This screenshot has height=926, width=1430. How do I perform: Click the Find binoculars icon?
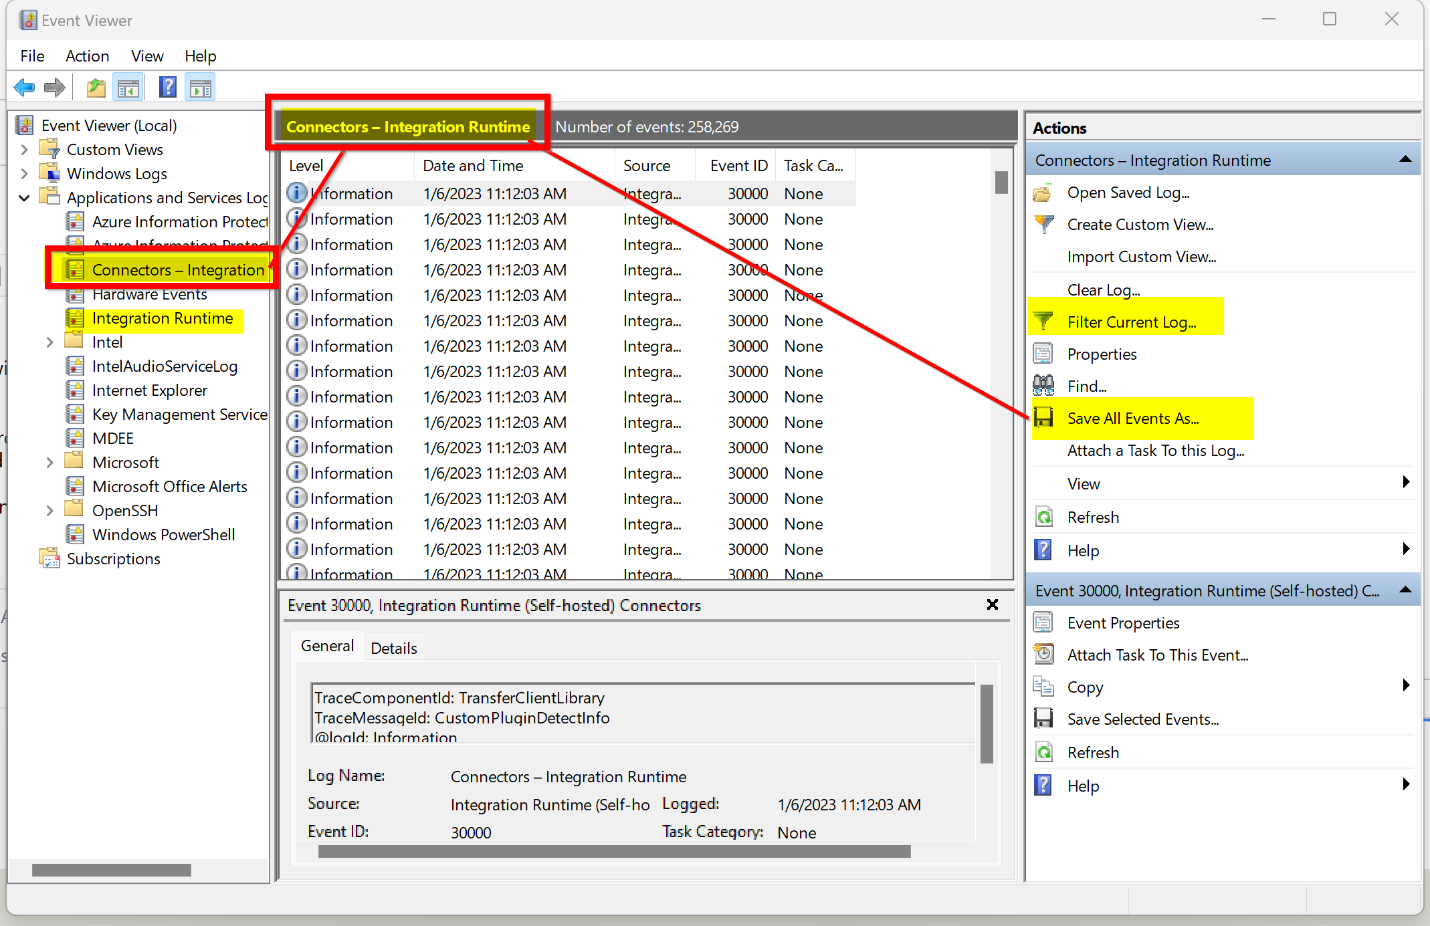tap(1043, 386)
